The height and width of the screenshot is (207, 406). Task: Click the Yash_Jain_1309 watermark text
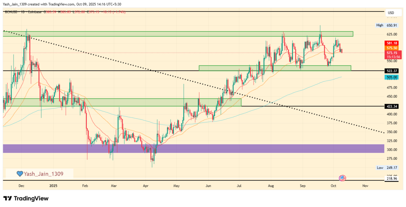click(44, 174)
